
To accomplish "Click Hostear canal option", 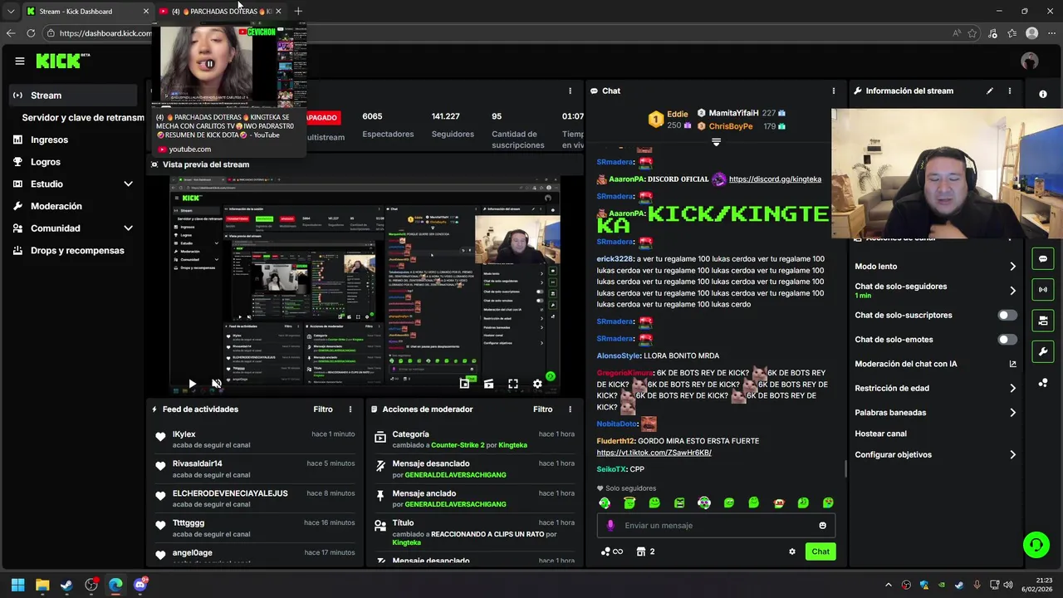I will click(x=880, y=434).
